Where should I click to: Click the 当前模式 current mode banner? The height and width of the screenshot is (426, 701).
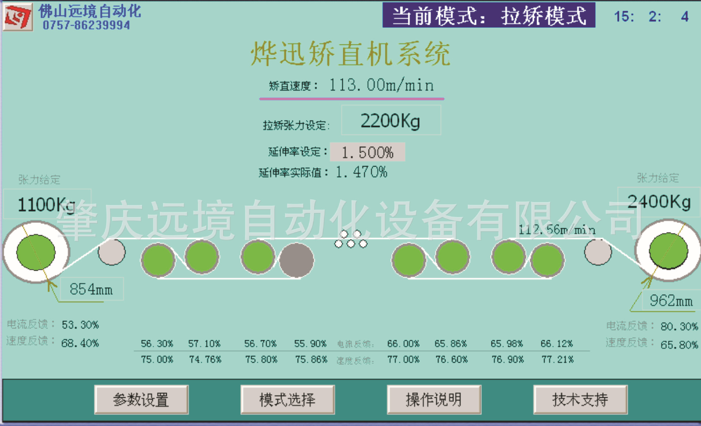[489, 16]
